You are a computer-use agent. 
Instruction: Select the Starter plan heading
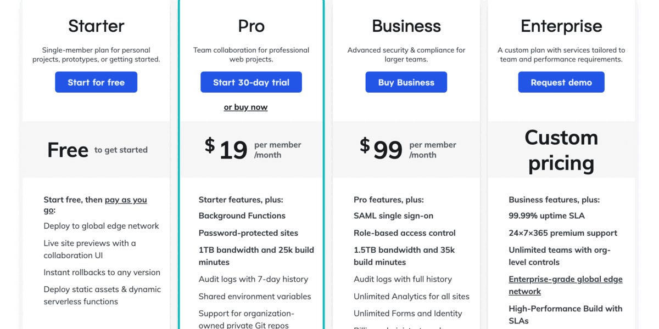point(96,25)
